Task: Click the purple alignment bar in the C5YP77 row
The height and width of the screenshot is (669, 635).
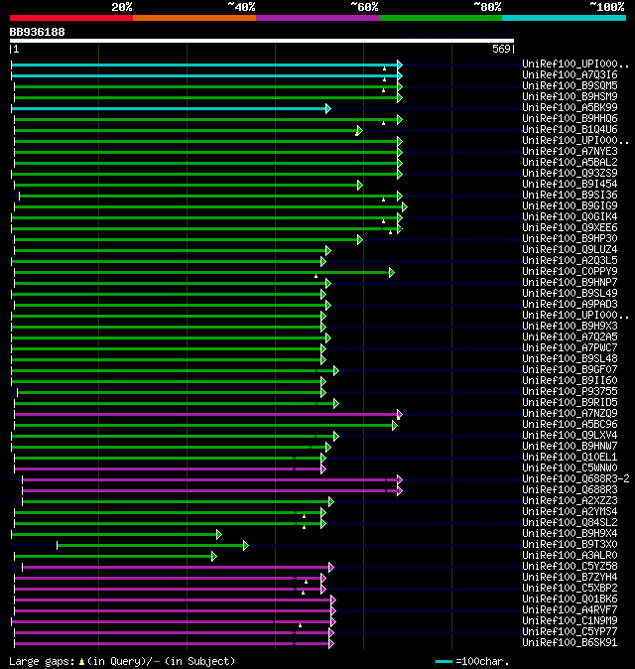Action: point(172,632)
